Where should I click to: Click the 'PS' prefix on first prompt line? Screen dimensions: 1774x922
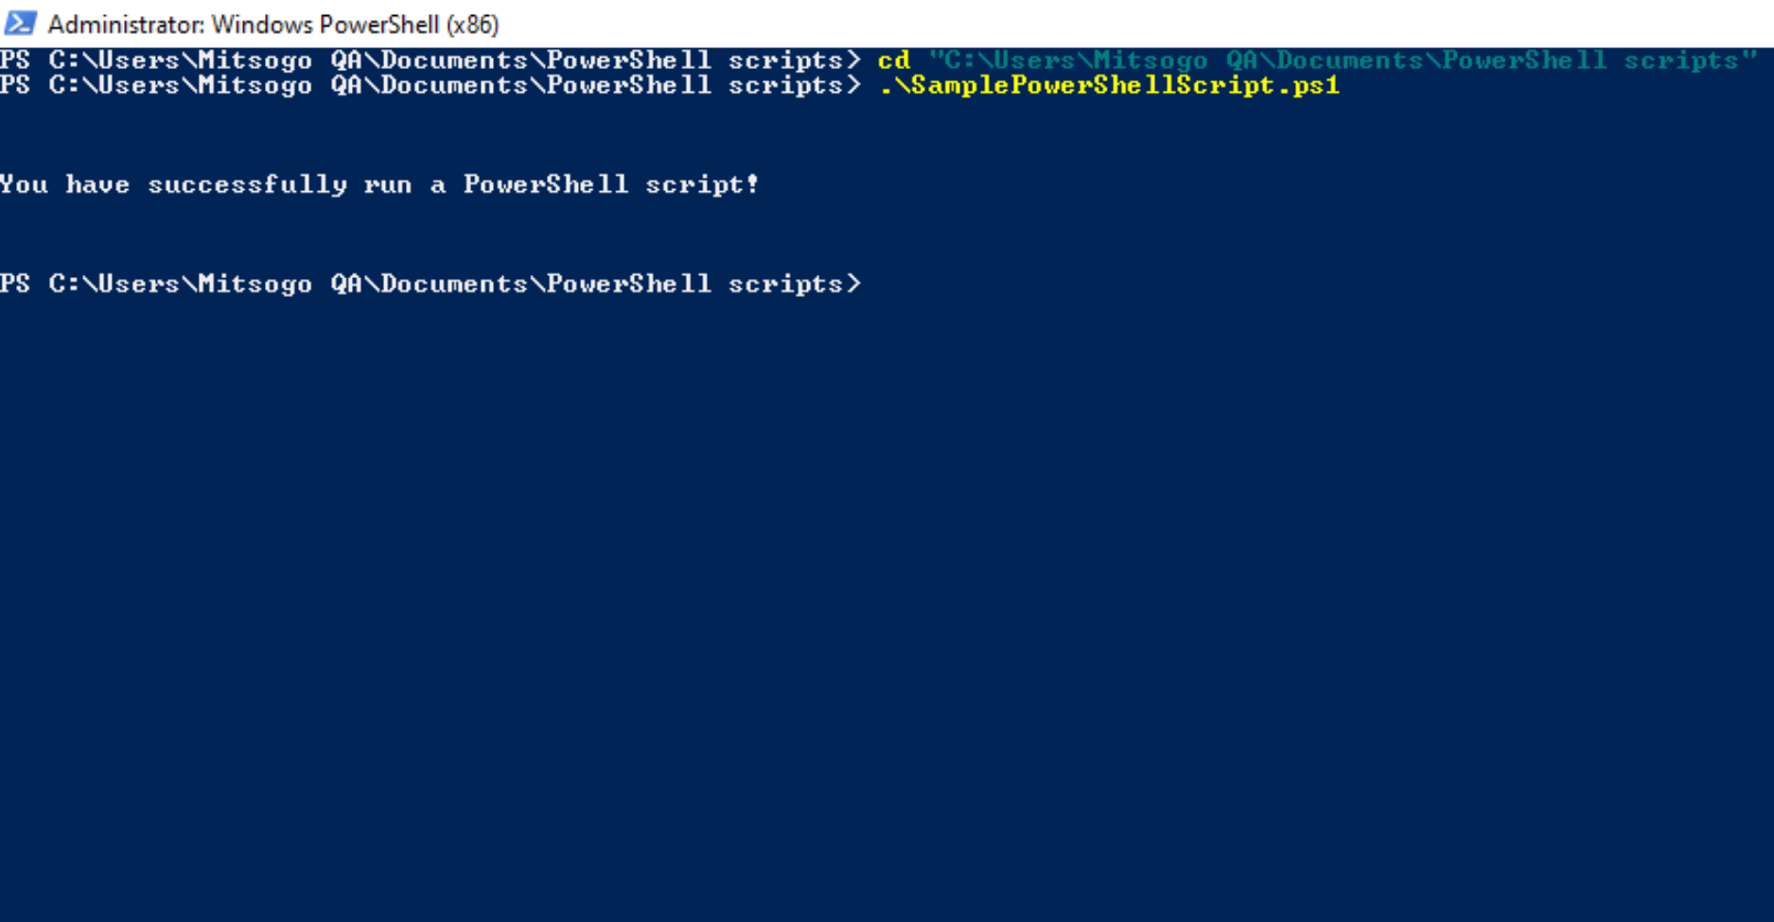click(15, 61)
